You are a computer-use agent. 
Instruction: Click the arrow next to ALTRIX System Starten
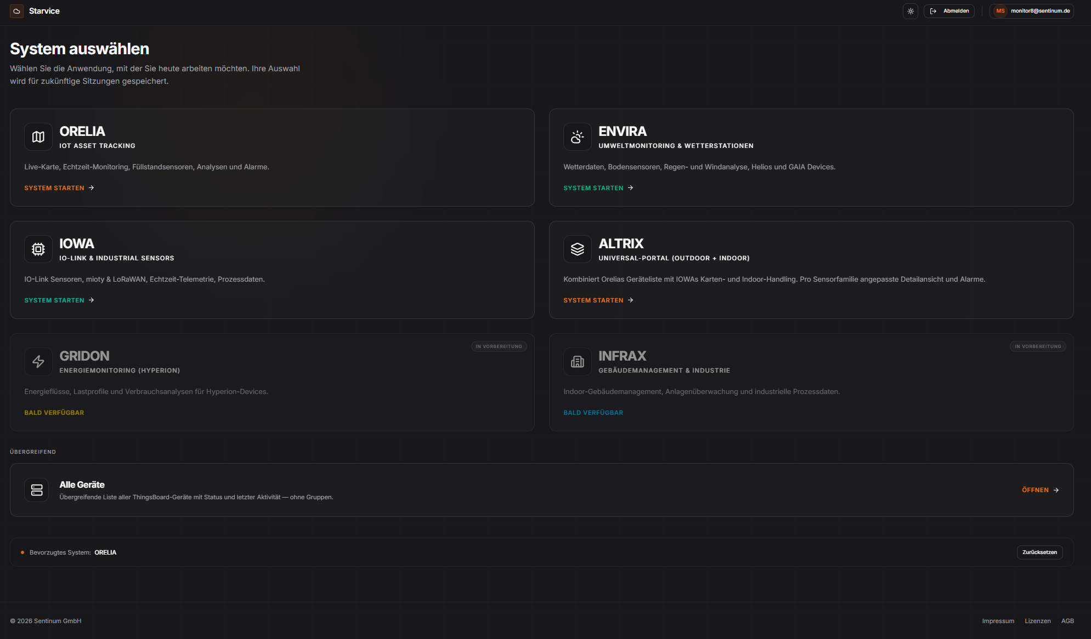coord(631,300)
